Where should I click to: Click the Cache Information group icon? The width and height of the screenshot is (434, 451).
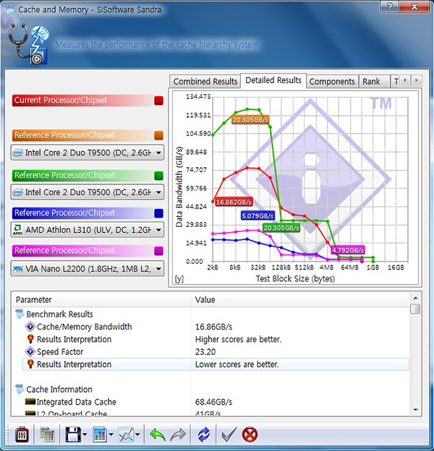coord(20,389)
